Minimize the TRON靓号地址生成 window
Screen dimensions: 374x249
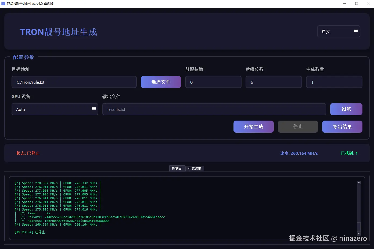(x=345, y=3)
